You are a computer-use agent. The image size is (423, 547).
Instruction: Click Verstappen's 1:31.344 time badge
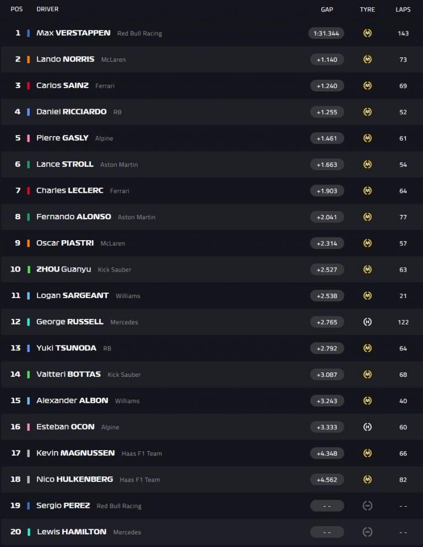326,33
